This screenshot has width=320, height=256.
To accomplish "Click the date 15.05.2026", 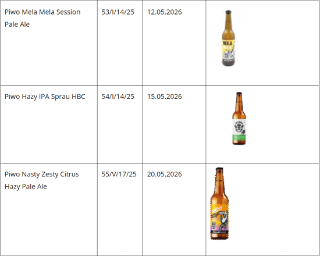I will coord(165,97).
